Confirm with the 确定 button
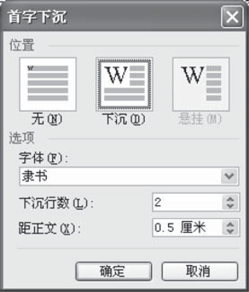Screen dimensions: 249x292 click(114, 271)
